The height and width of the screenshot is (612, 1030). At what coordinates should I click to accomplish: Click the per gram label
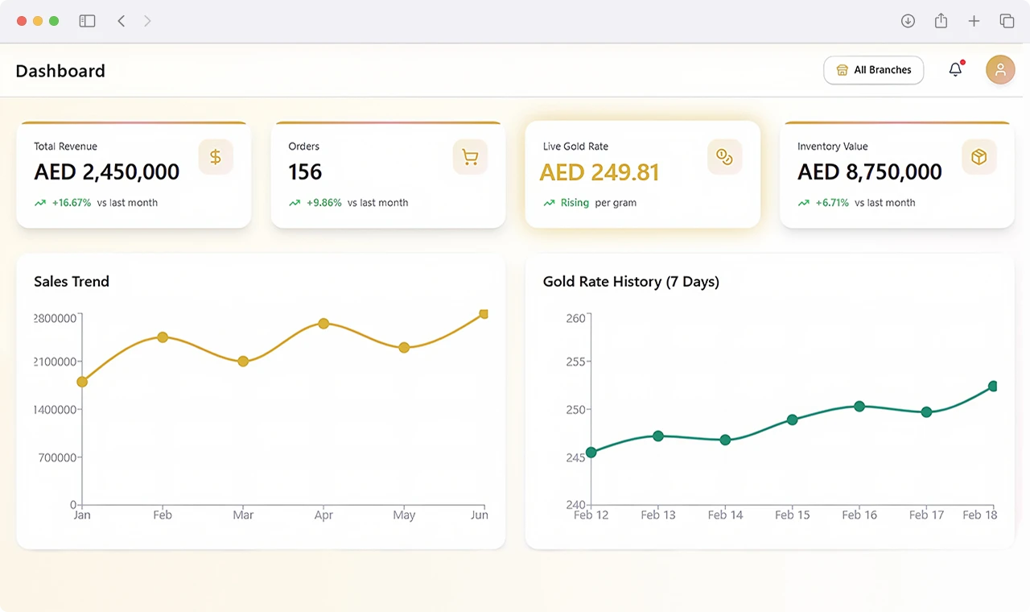click(616, 203)
